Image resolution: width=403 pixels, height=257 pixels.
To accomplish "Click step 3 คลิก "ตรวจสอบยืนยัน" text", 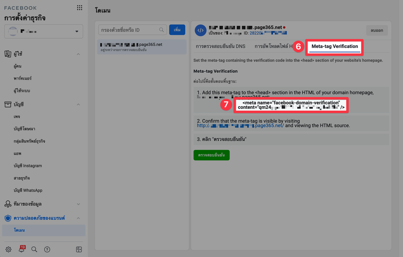I will (222, 139).
